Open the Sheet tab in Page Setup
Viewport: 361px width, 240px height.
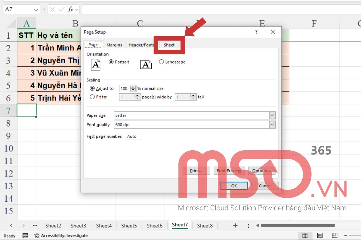click(169, 45)
